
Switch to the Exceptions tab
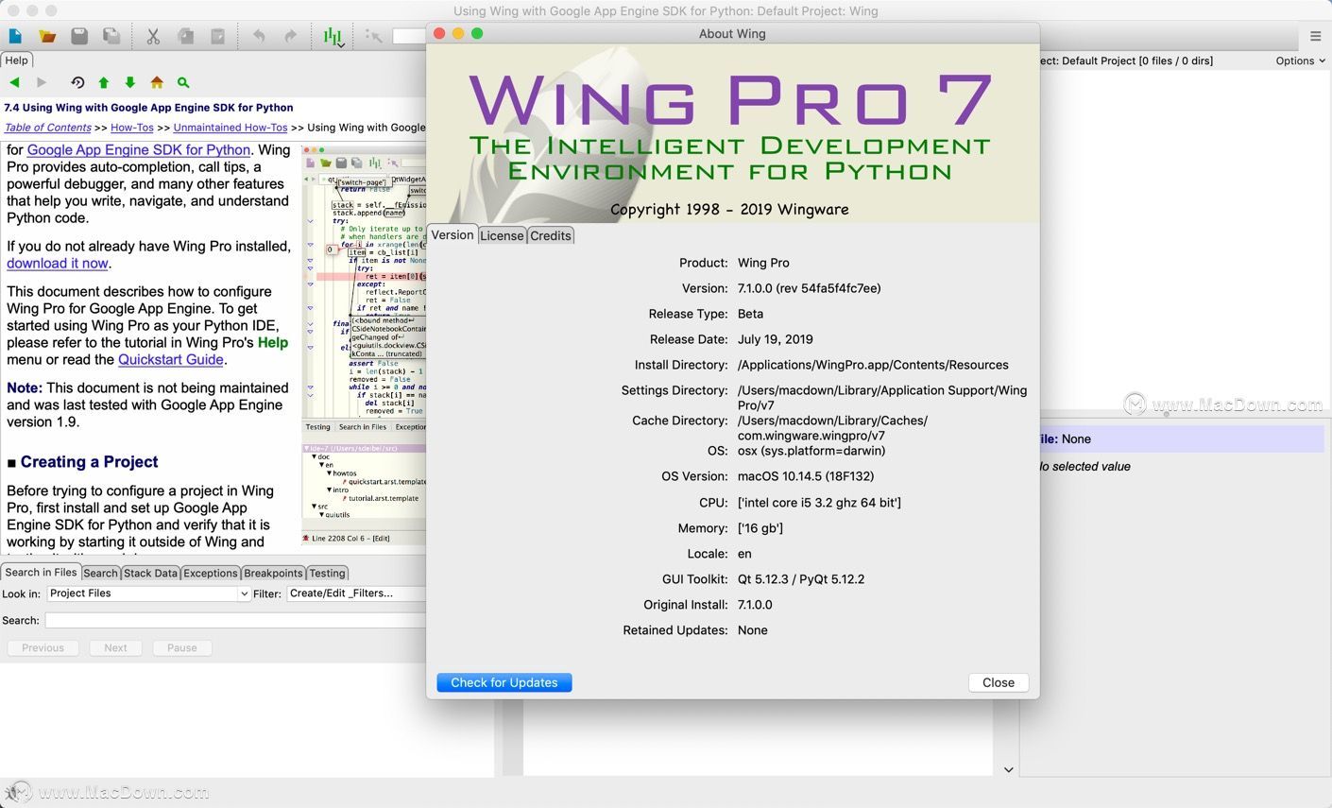(210, 573)
